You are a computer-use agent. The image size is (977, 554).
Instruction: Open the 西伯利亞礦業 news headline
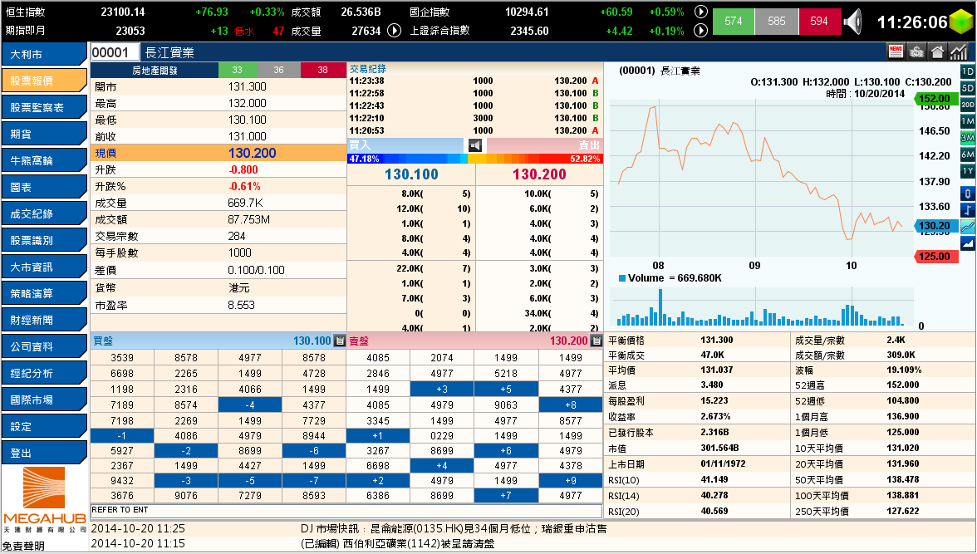tap(397, 543)
